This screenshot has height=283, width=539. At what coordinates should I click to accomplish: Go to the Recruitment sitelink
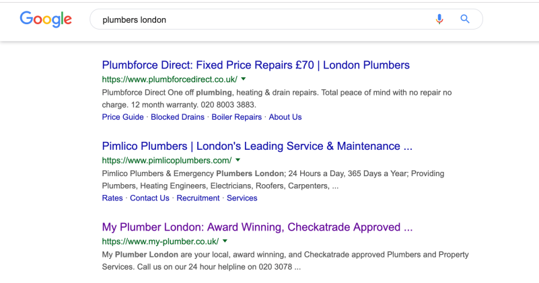(x=198, y=198)
